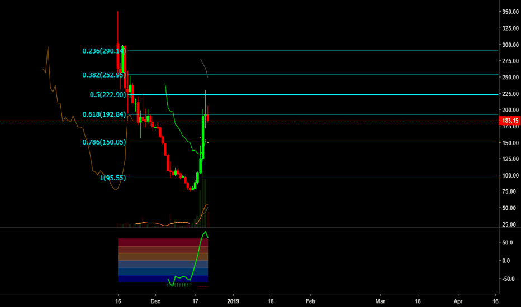521x307 pixels.
Task: Select the red dotted current price line
Action: point(249,121)
